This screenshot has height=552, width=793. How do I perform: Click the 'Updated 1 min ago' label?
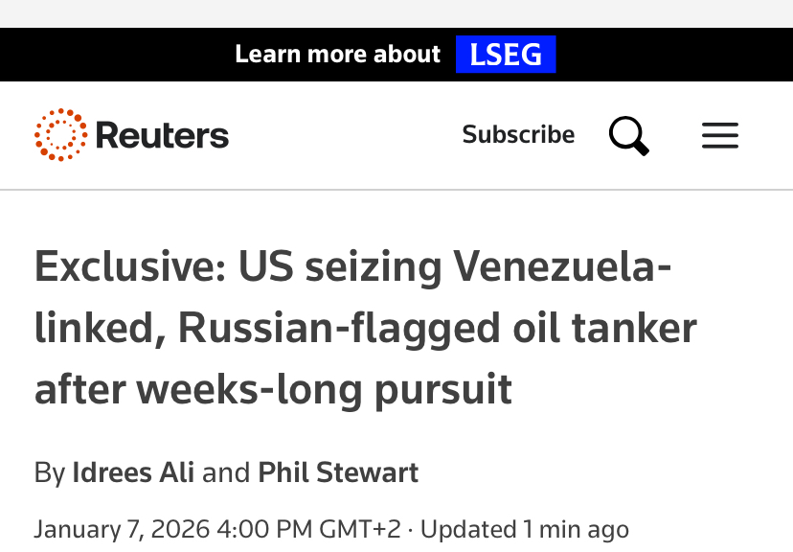pos(525,529)
